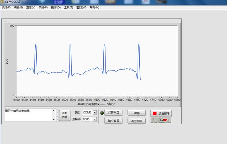Click the 打开串口 button

(x=113, y=113)
